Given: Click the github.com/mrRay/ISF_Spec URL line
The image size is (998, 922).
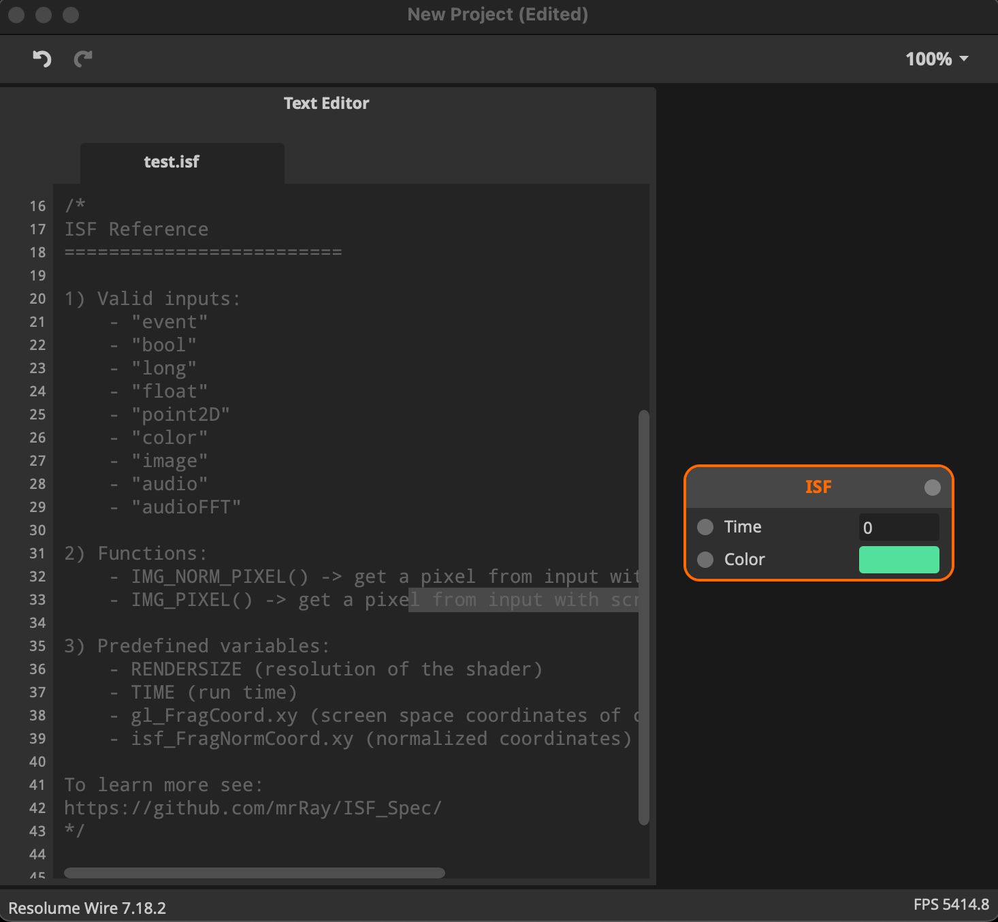Looking at the screenshot, I should 253,808.
